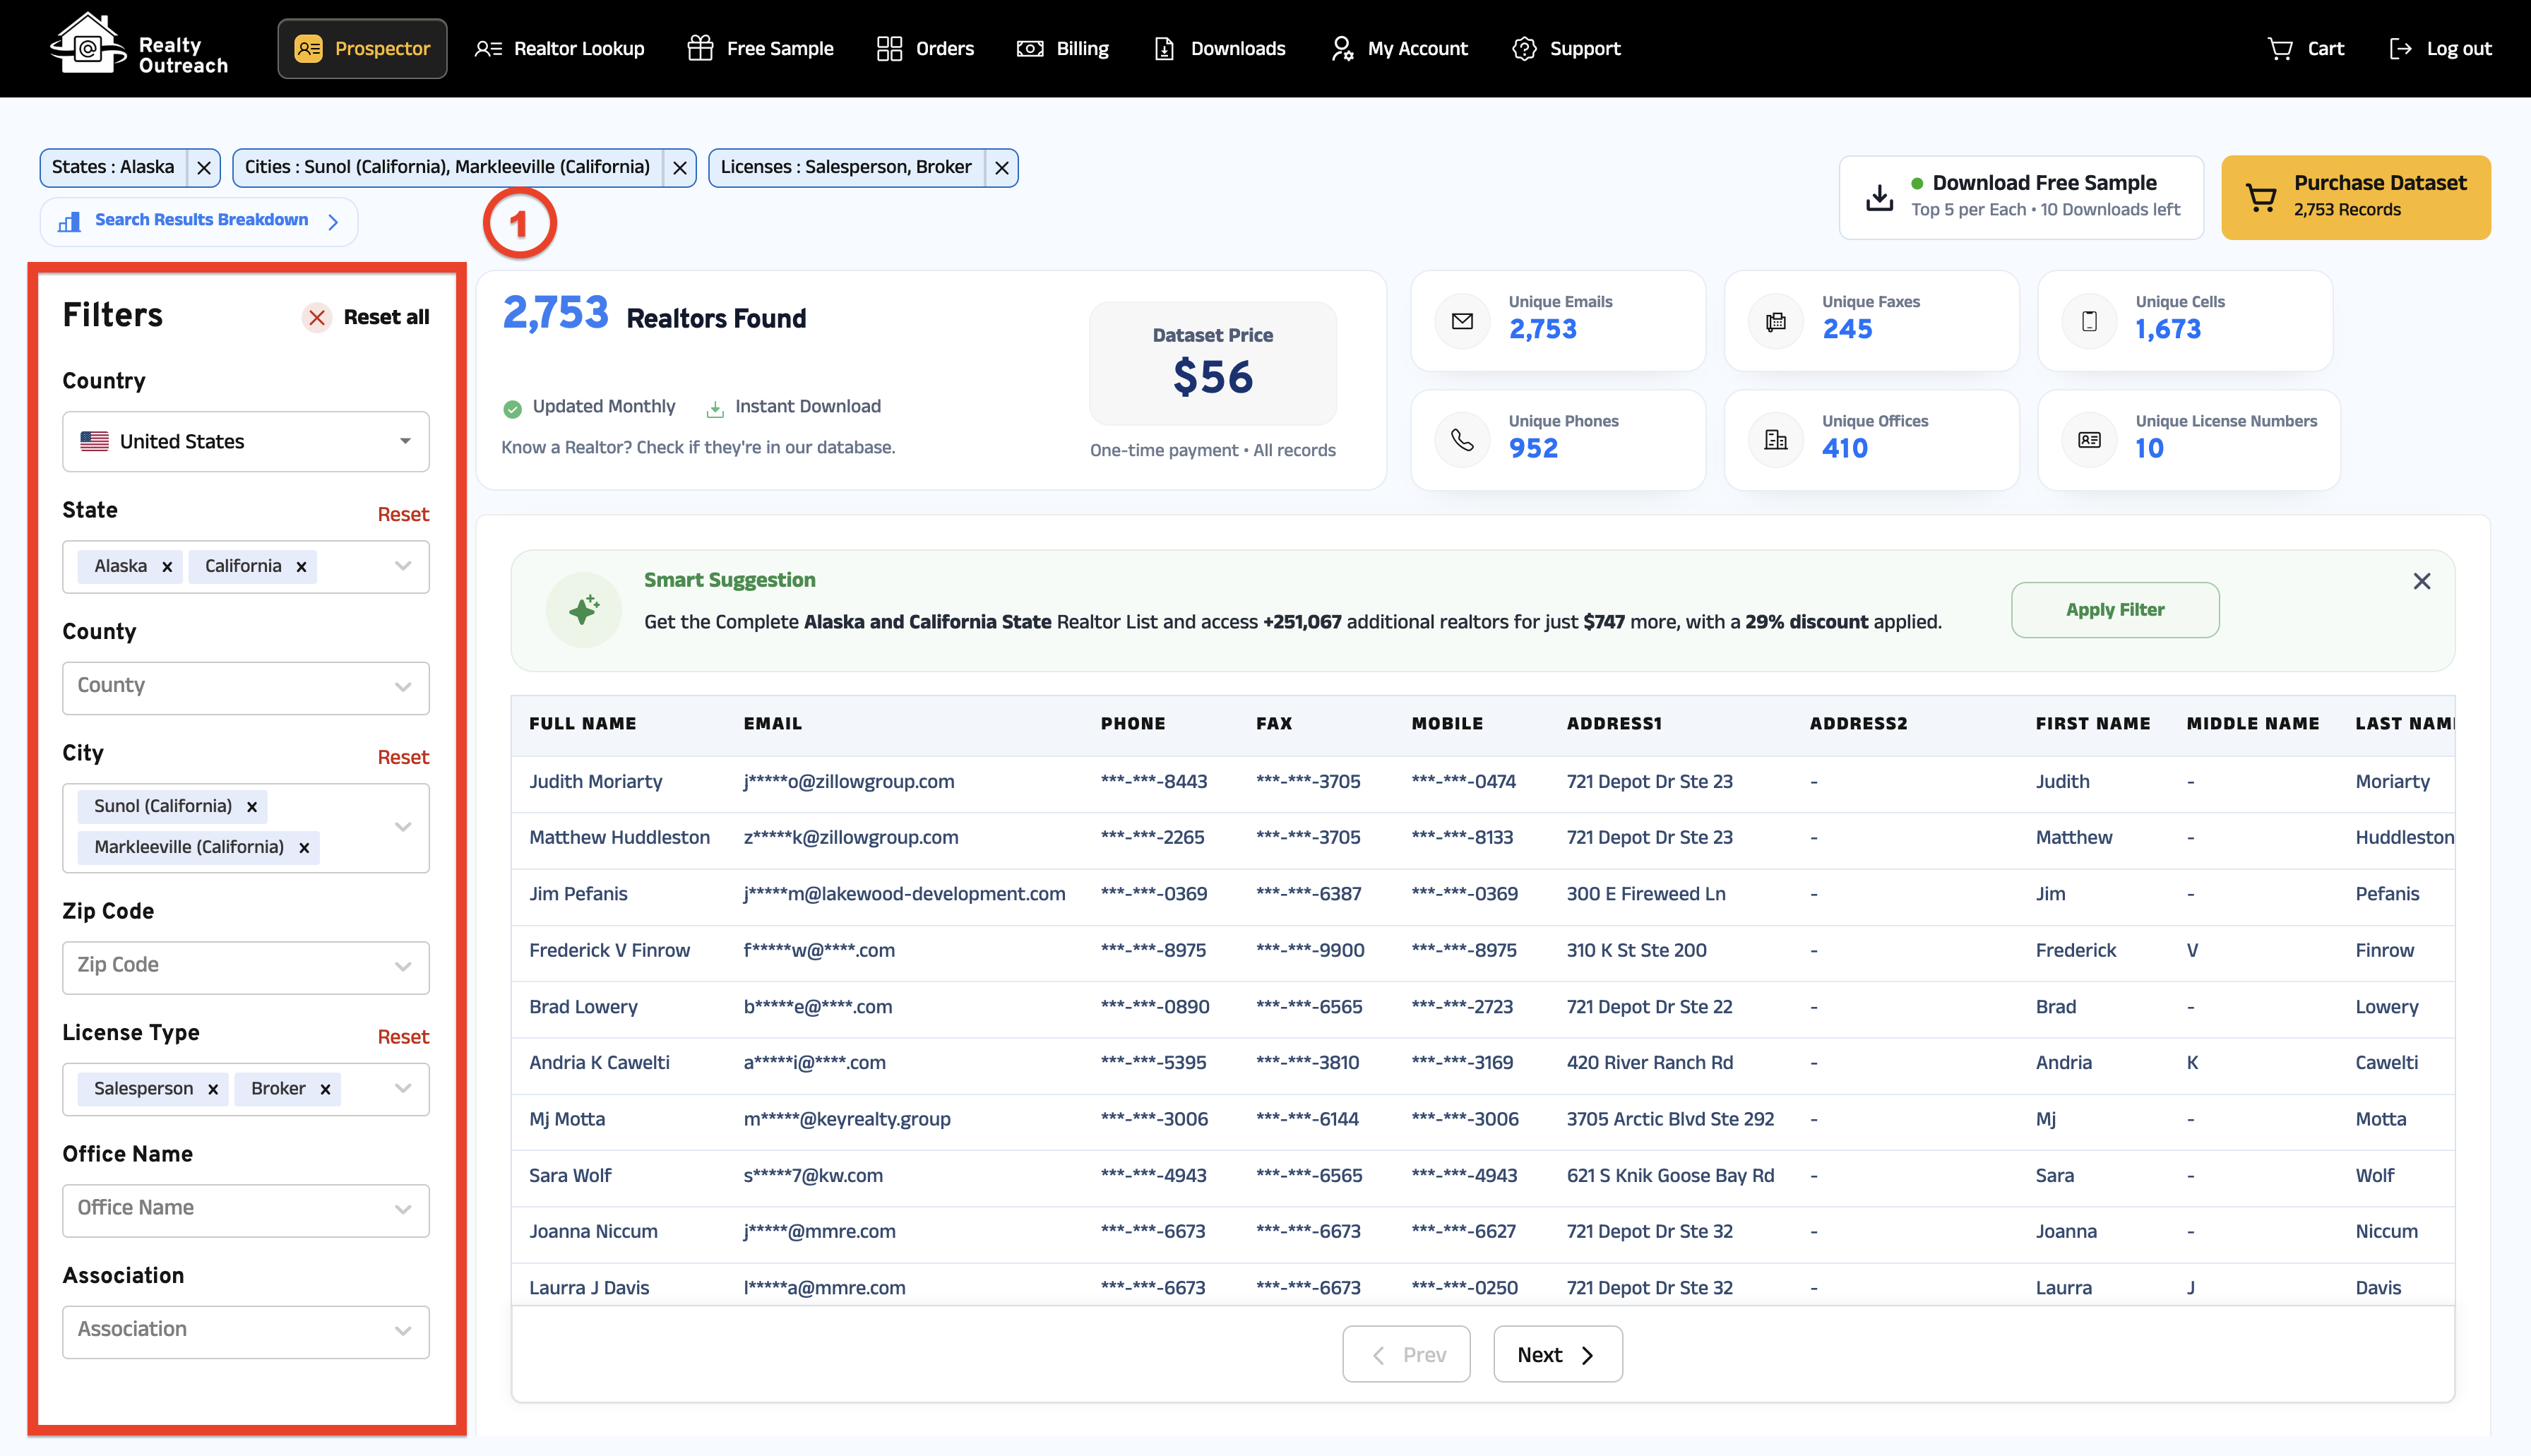Click the ADDRESS1 column header
Image resolution: width=2531 pixels, height=1456 pixels.
click(1614, 723)
